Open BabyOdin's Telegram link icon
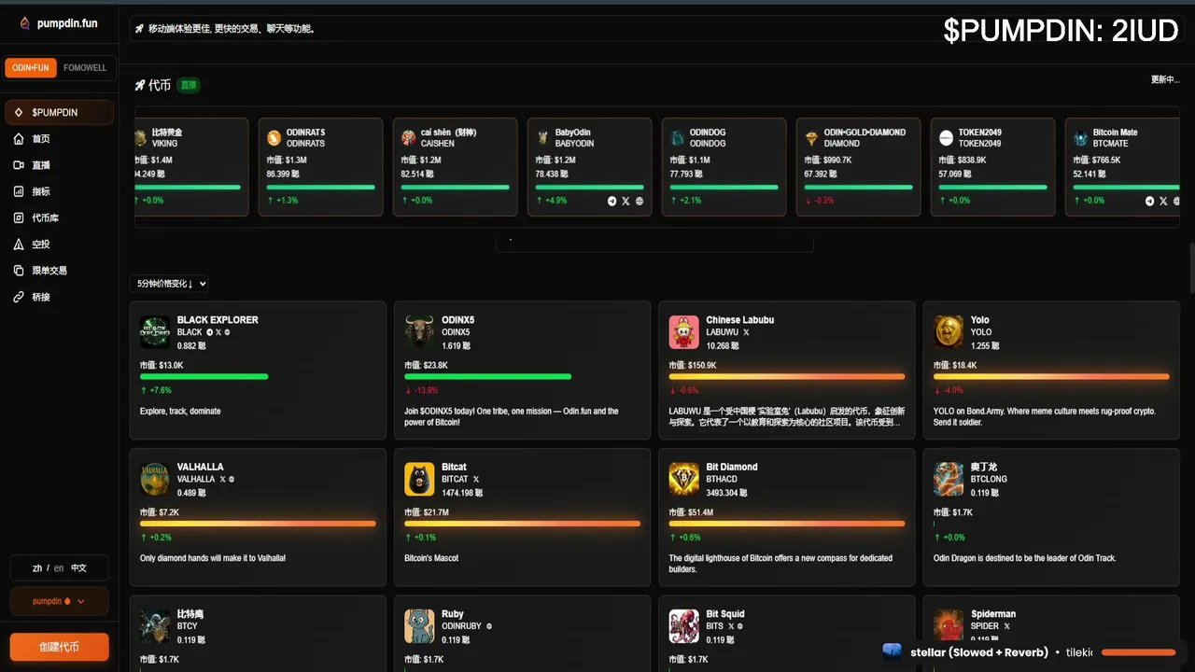1195x672 pixels. (612, 201)
